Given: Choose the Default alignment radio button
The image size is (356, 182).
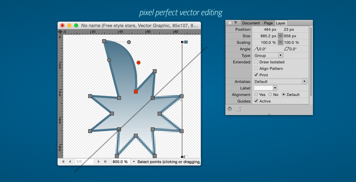Looking at the screenshot, I should 284,95.
